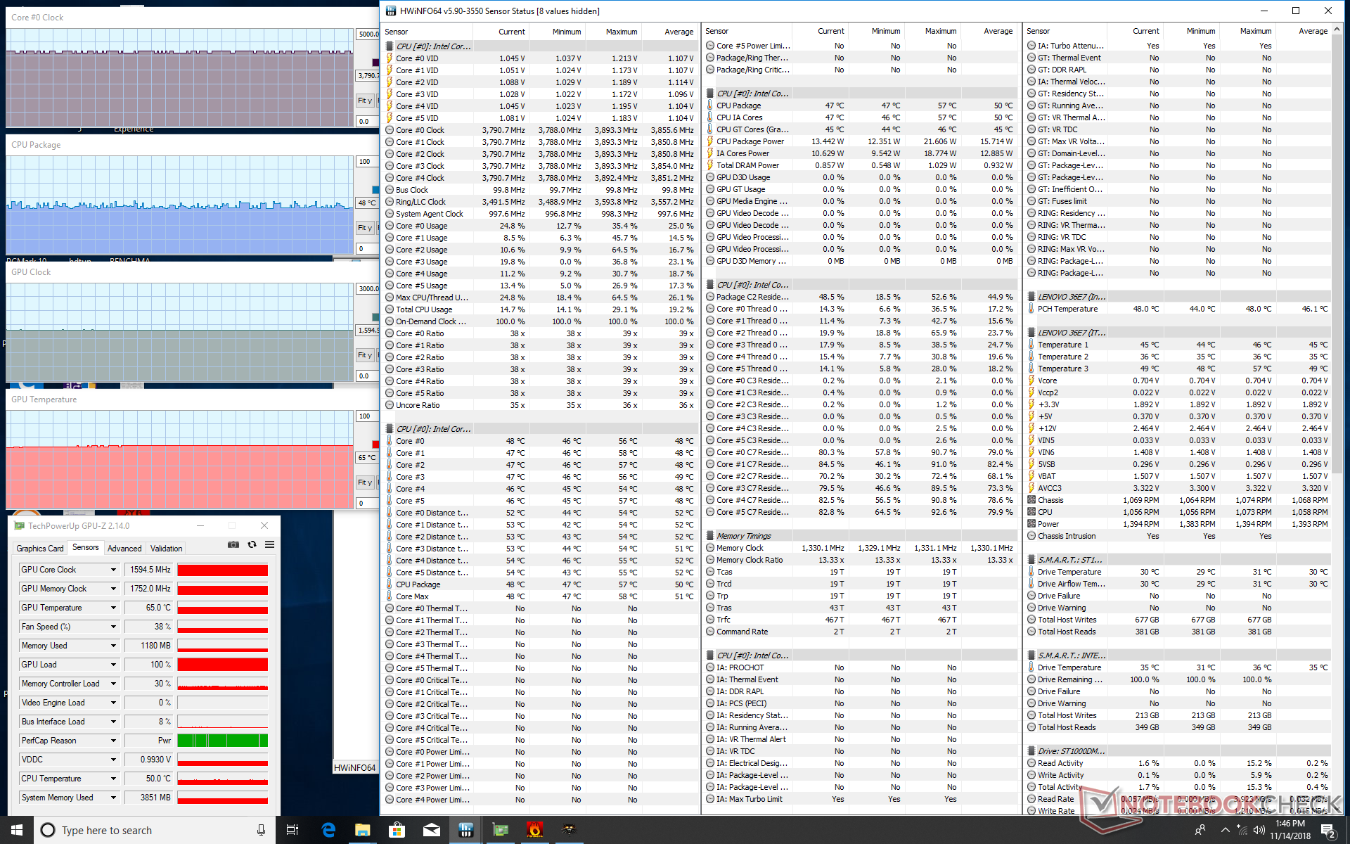
Task: Open the Memory Controller Load dropdown
Action: [x=112, y=684]
